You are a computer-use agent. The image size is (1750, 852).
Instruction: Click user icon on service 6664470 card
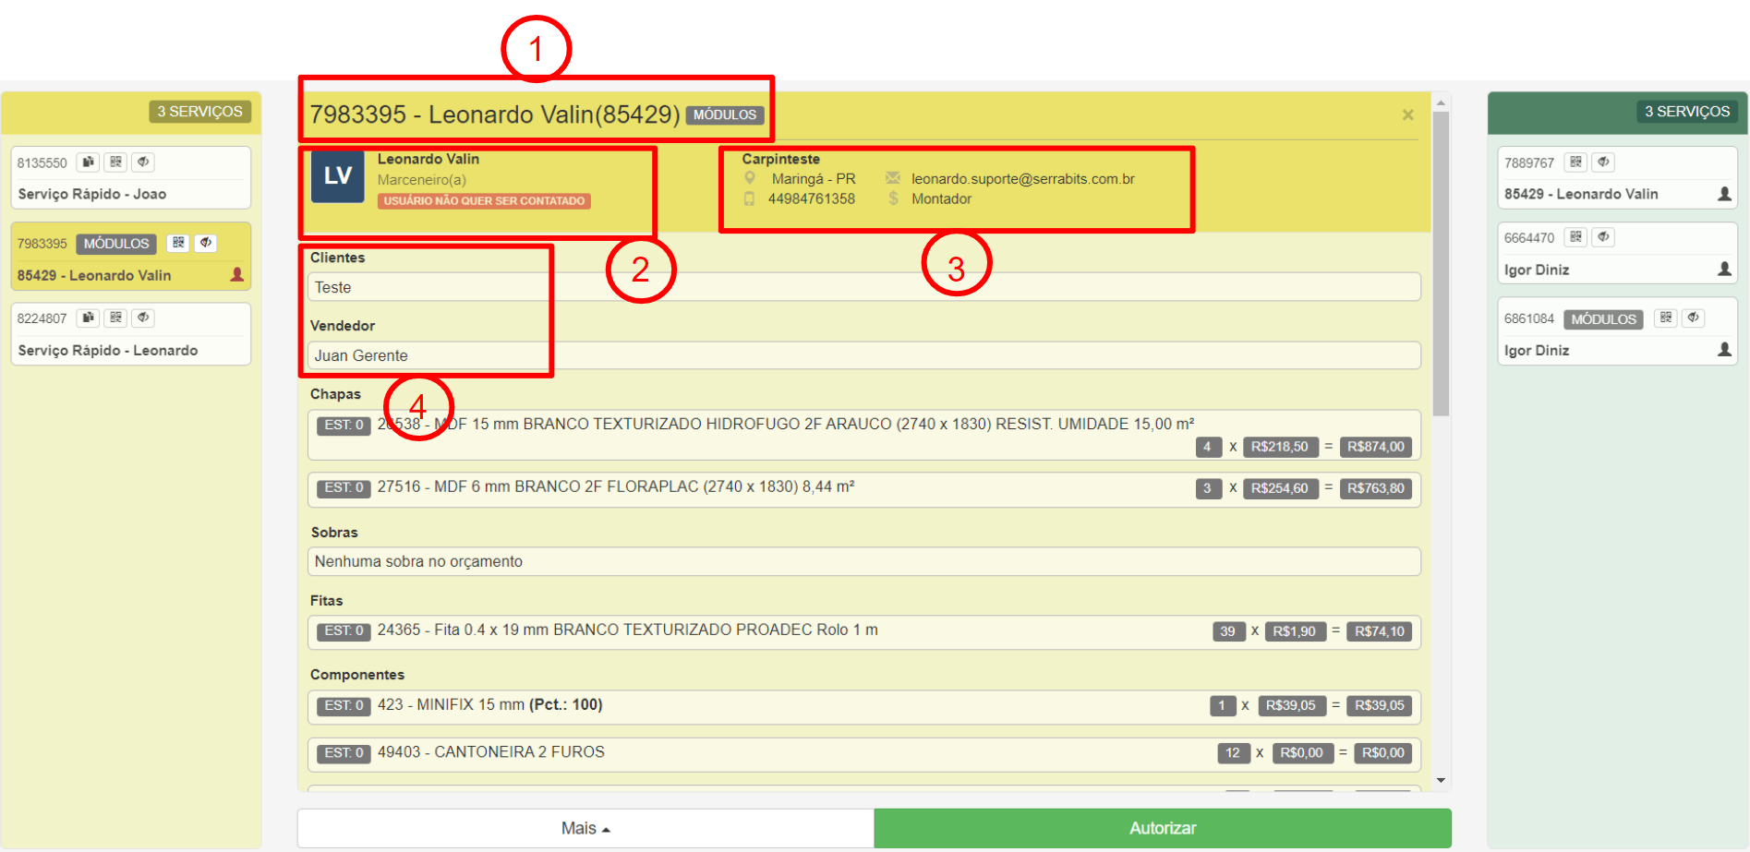[1724, 269]
